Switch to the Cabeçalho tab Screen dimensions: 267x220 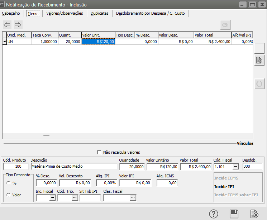coord(11,13)
